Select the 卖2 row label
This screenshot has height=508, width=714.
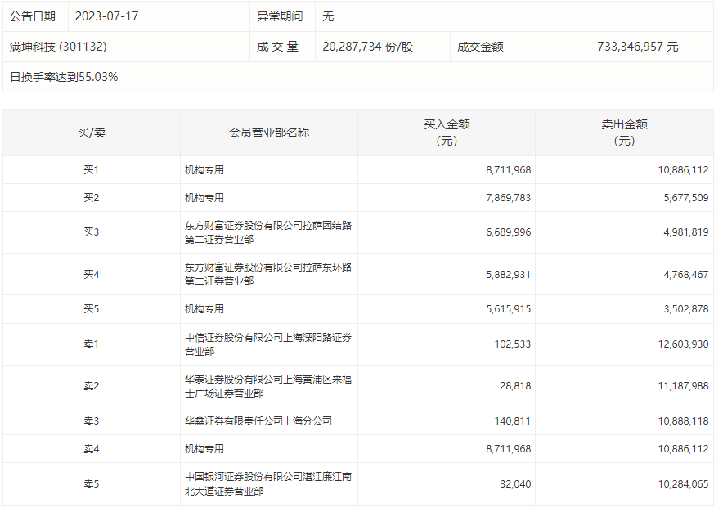pyautogui.click(x=91, y=386)
